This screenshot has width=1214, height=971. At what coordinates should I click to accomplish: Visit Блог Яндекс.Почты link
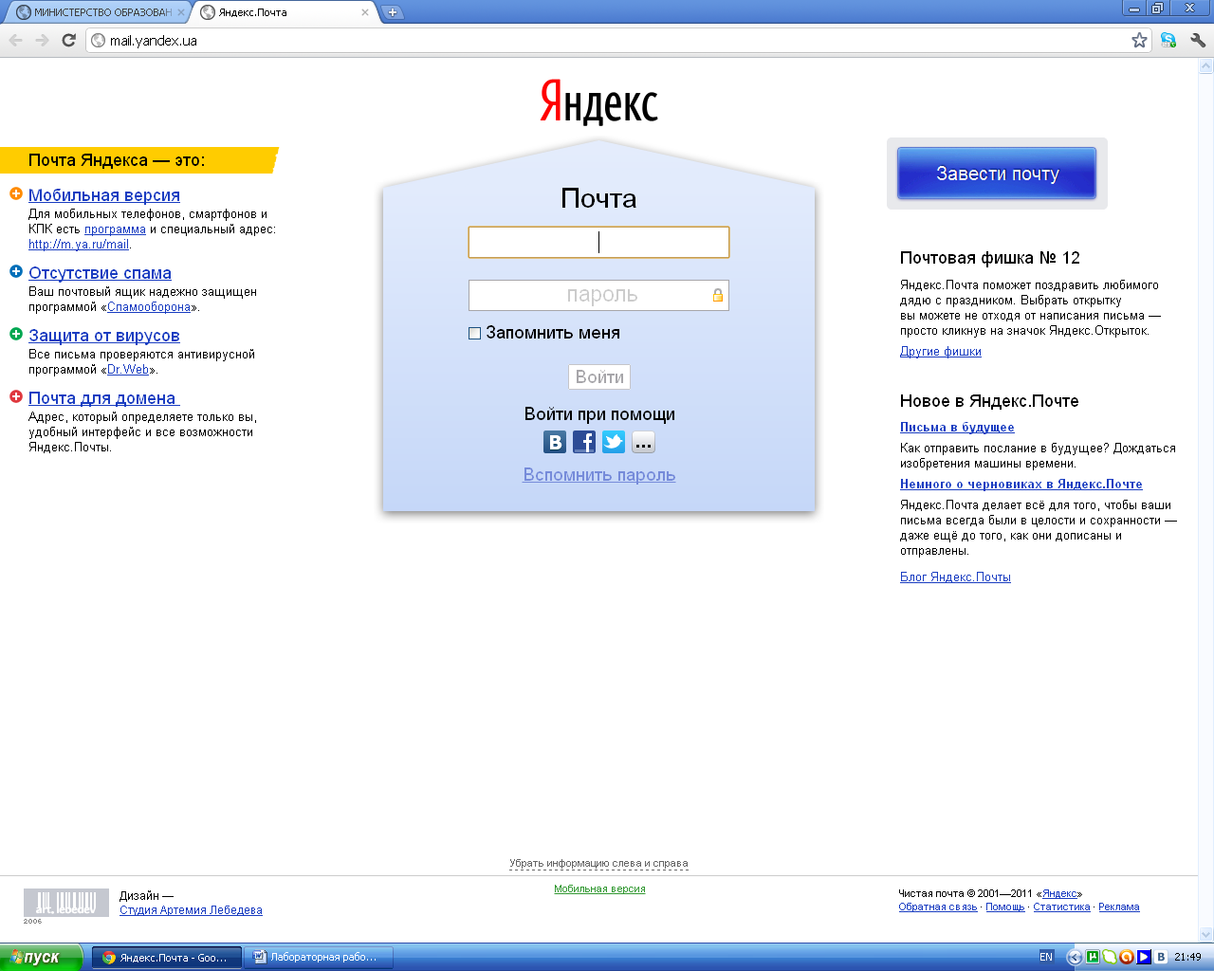[955, 577]
